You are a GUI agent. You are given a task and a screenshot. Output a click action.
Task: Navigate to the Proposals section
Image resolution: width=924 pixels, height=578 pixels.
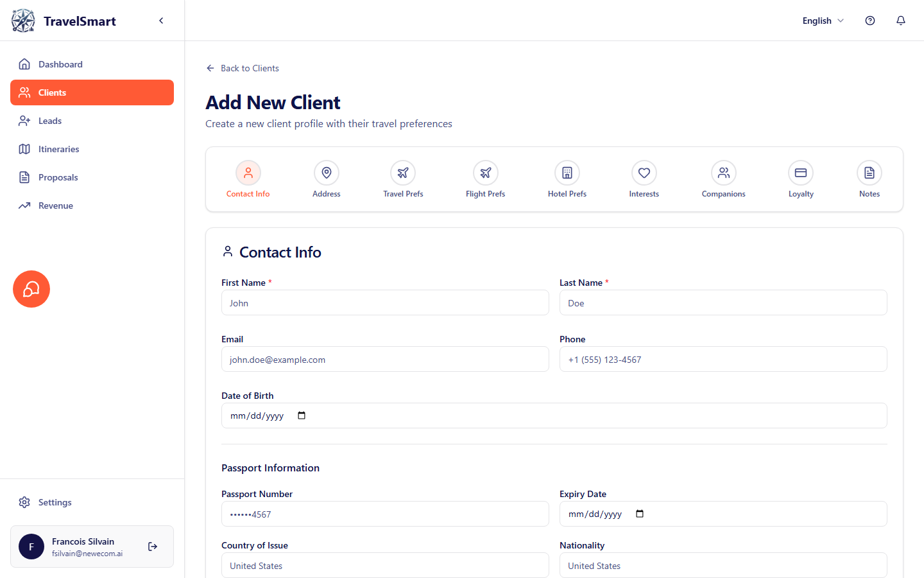58,177
